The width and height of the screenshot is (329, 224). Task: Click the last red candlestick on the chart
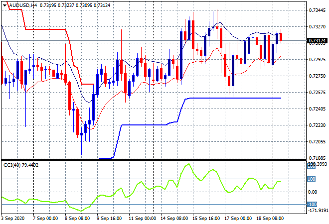[x=281, y=37]
